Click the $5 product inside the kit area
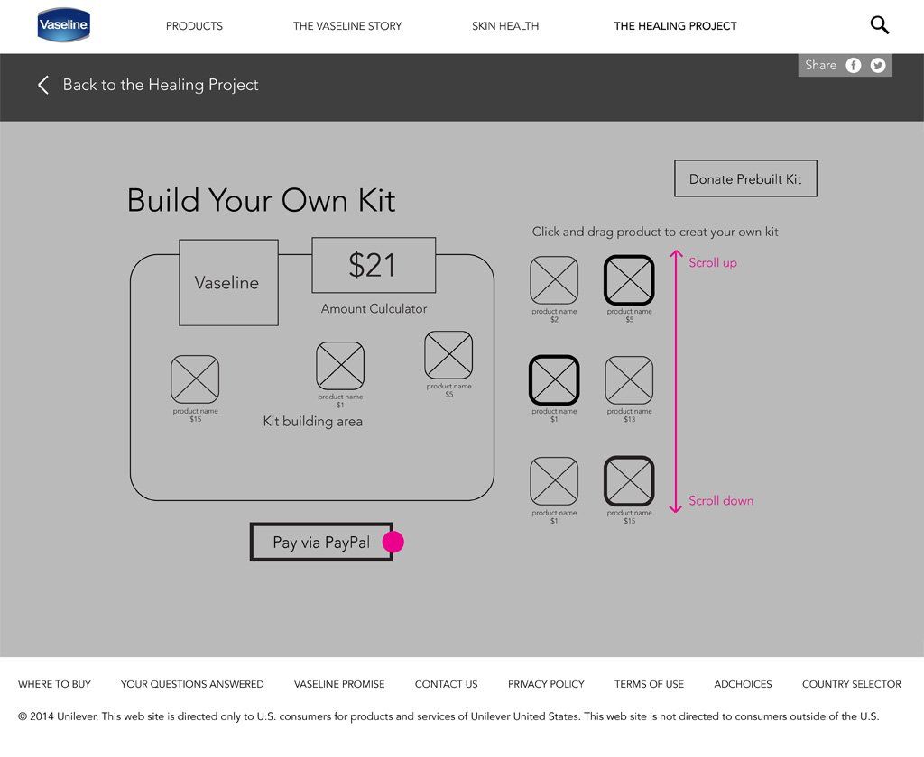The image size is (924, 757). 448,355
